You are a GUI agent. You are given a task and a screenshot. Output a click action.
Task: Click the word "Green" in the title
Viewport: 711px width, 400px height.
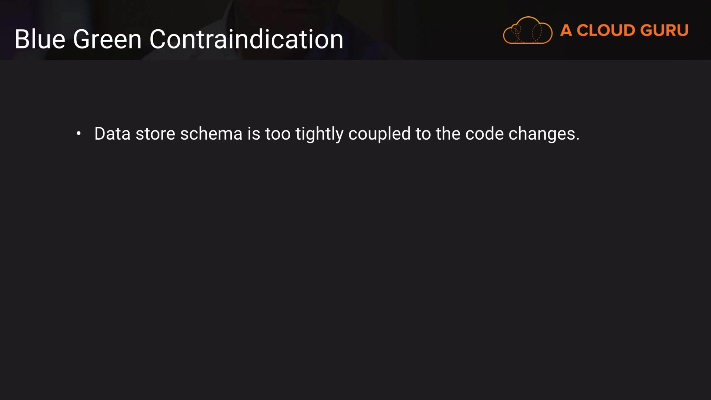107,39
